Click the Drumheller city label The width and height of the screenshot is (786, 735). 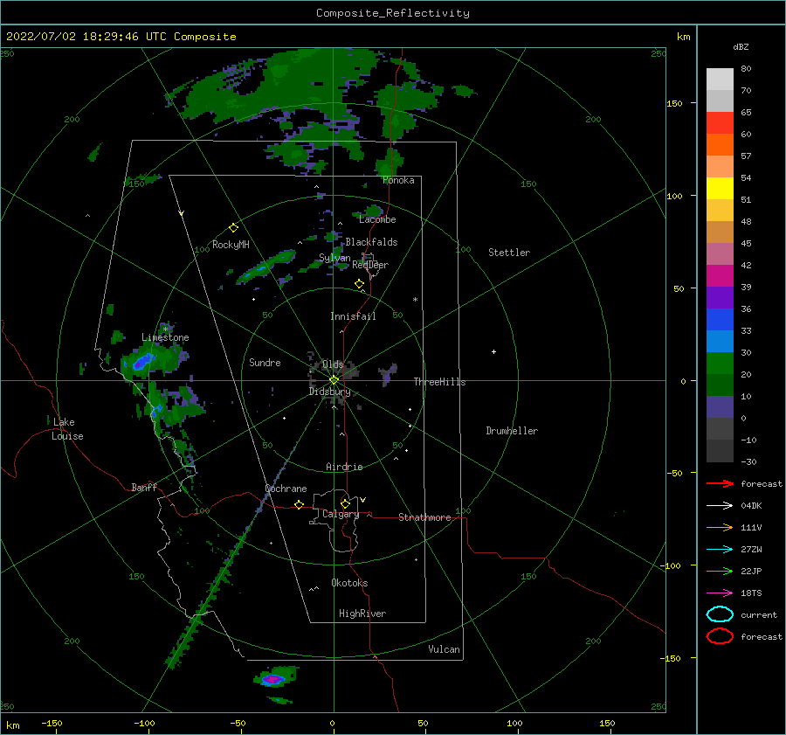click(512, 431)
